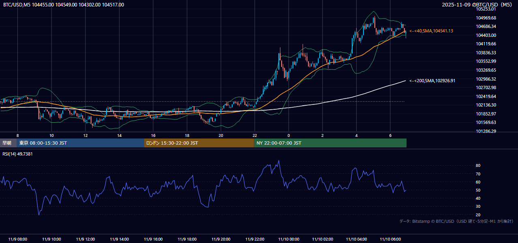Click the RSI scale value 30
Screen dimensions: 518x243
pyautogui.click(x=478, y=207)
